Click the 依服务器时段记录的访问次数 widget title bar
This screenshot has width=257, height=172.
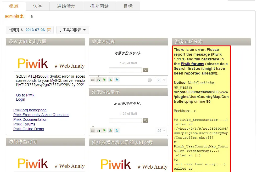click(x=128, y=142)
